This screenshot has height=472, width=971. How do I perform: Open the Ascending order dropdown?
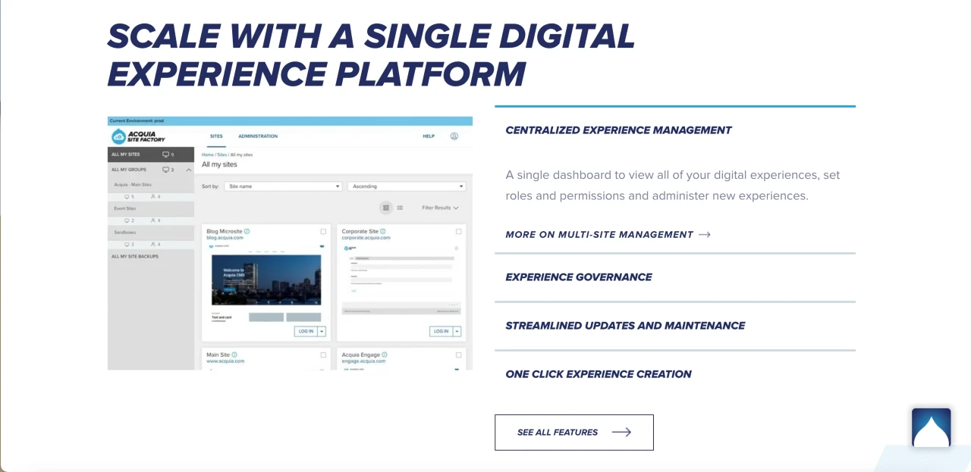(406, 186)
